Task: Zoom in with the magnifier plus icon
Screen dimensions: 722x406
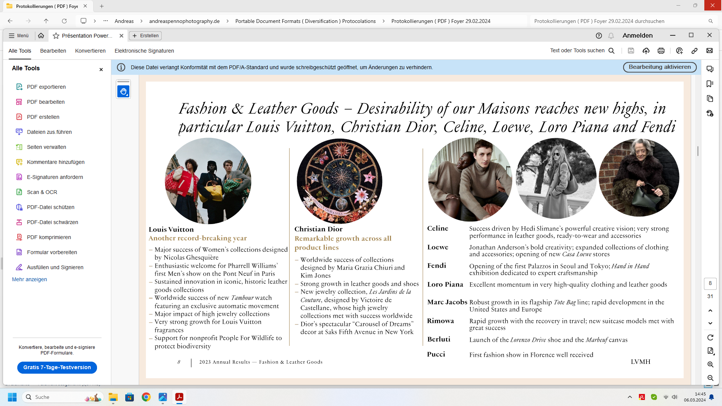Action: 710,364
